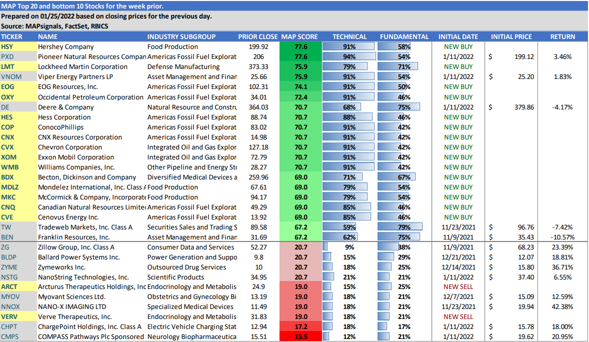This screenshot has width=589, height=342.
Task: Select the MAP SCORE column header
Action: [x=299, y=37]
